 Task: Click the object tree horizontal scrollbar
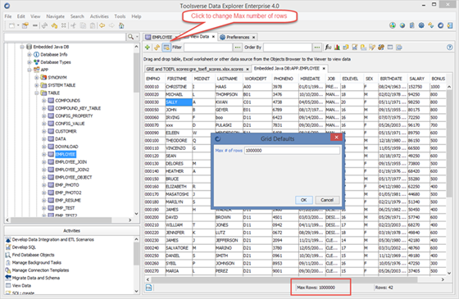tap(61, 220)
